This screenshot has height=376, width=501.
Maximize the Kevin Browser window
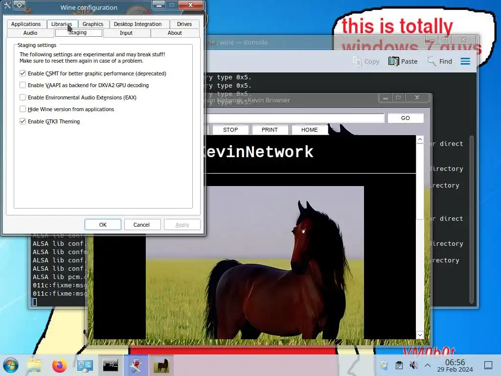pyautogui.click(x=398, y=97)
